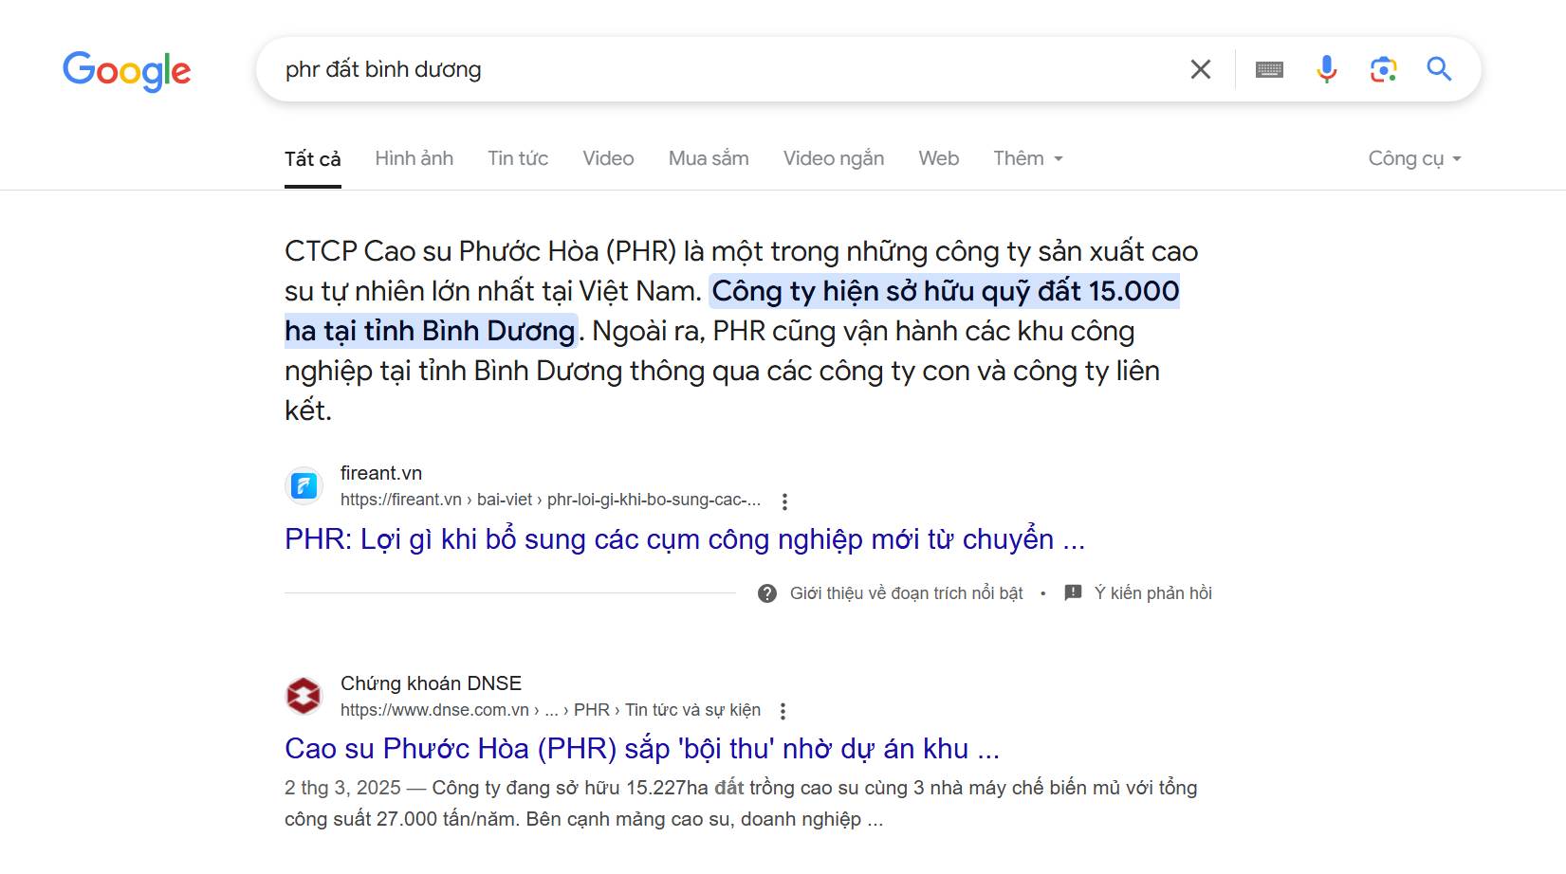
Task: Open the on-screen keyboard icon
Action: 1269,69
